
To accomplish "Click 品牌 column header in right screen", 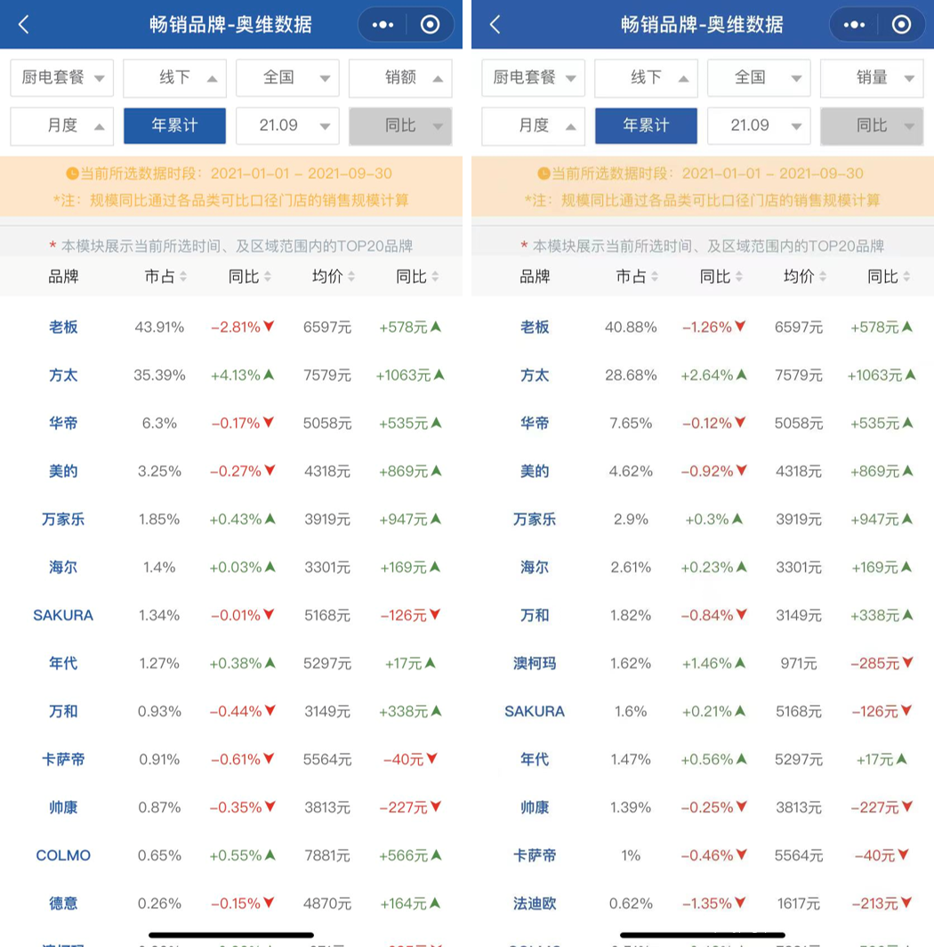I will (535, 277).
